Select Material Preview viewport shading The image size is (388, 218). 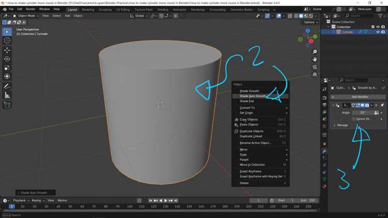point(306,16)
